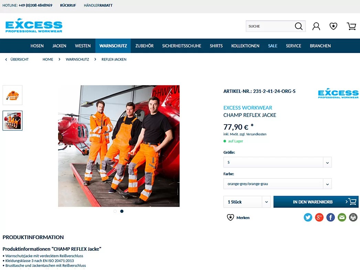Expand the orange-grey Farbe dropdown
The height and width of the screenshot is (270, 360).
pyautogui.click(x=277, y=184)
